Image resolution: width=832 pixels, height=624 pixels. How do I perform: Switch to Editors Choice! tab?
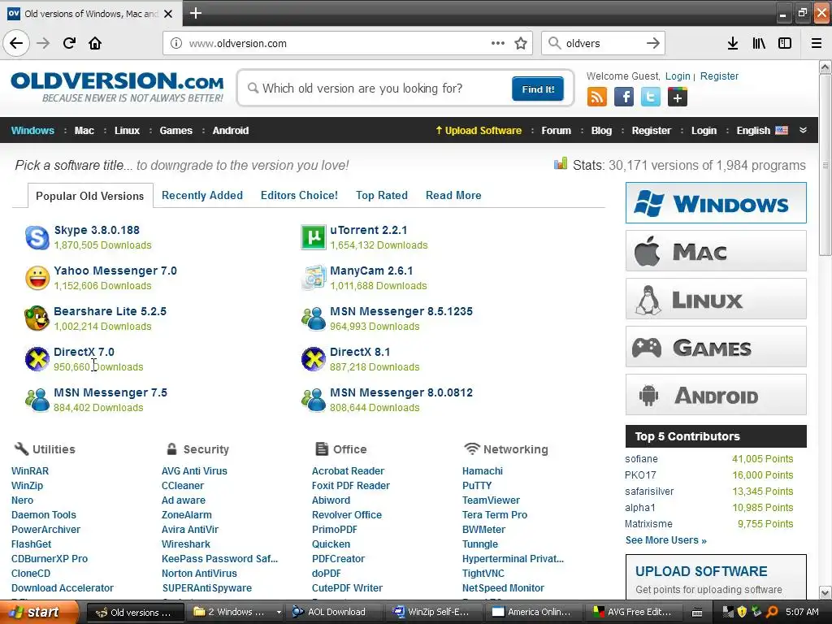click(299, 195)
